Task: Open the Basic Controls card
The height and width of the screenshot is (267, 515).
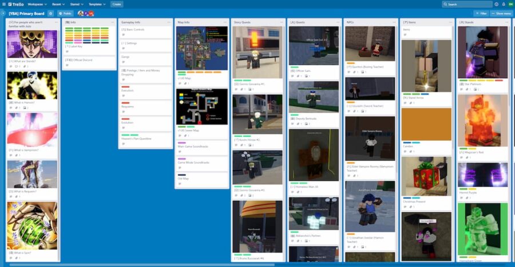Action: click(x=145, y=32)
